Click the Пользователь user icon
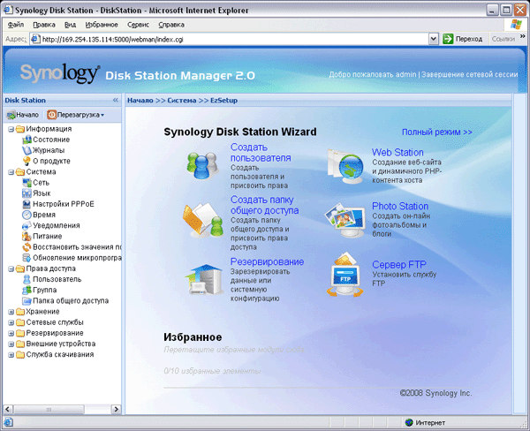This screenshot has width=530, height=431. coord(26,279)
